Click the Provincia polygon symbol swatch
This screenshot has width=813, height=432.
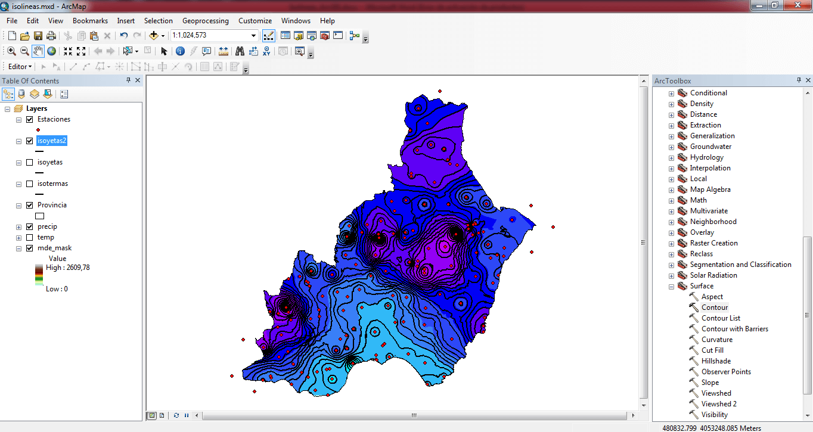point(40,216)
